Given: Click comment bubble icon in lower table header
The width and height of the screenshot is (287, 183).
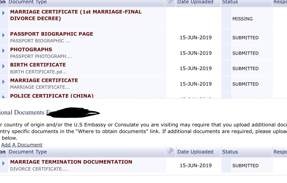Looking at the screenshot, I should [170, 151].
